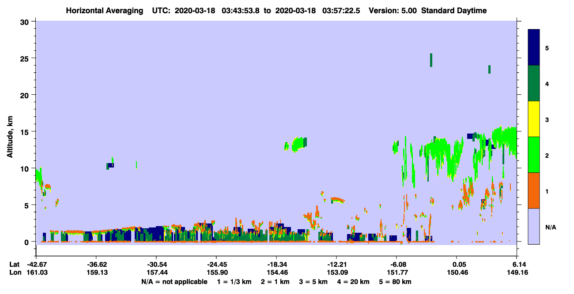Screen dimensions: 574x294
Task: Click legend text '2 = 1 km'
Action: pos(275,282)
